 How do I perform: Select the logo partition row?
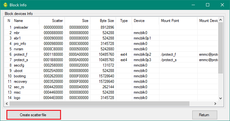(111, 98)
